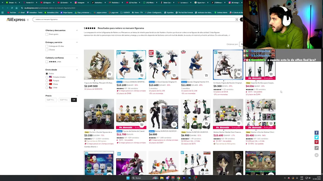Viewport: 323px width, 181px height.
Task: Open the browser home page button
Action: coord(16,8)
